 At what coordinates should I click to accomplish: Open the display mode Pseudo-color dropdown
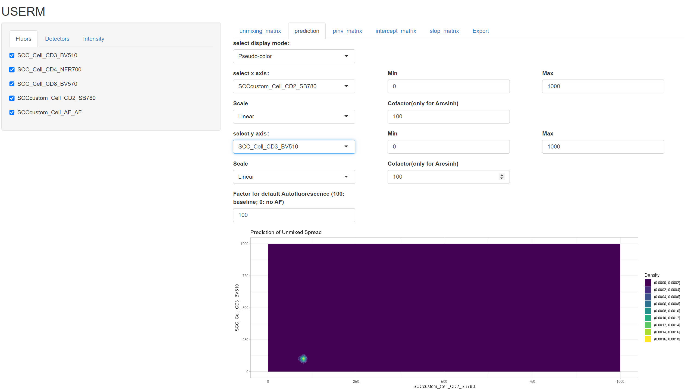point(294,56)
